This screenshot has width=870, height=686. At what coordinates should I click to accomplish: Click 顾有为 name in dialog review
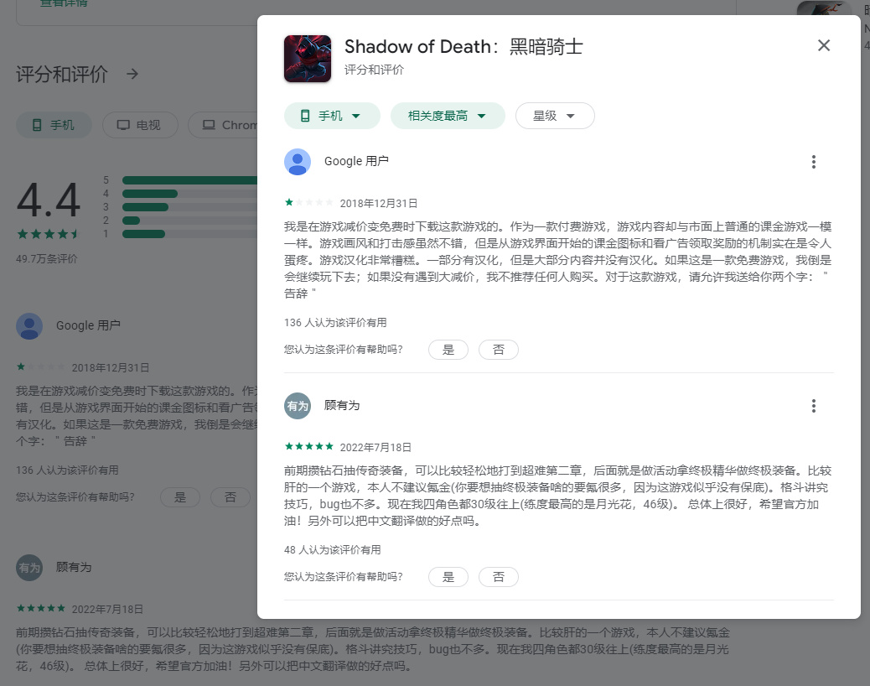pyautogui.click(x=342, y=406)
